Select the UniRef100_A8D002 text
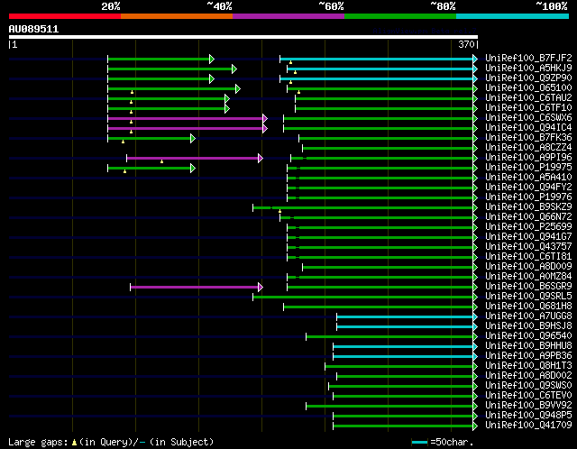This screenshot has width=577, height=449. click(528, 376)
